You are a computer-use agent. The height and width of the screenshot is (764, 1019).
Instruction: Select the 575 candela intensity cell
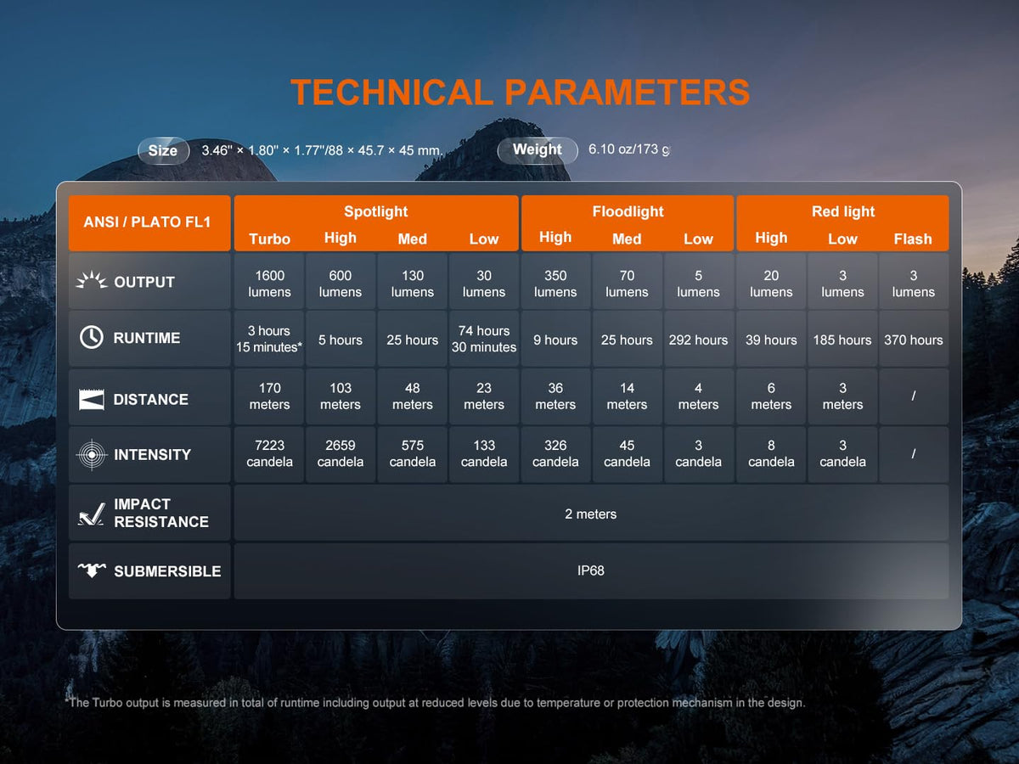412,454
